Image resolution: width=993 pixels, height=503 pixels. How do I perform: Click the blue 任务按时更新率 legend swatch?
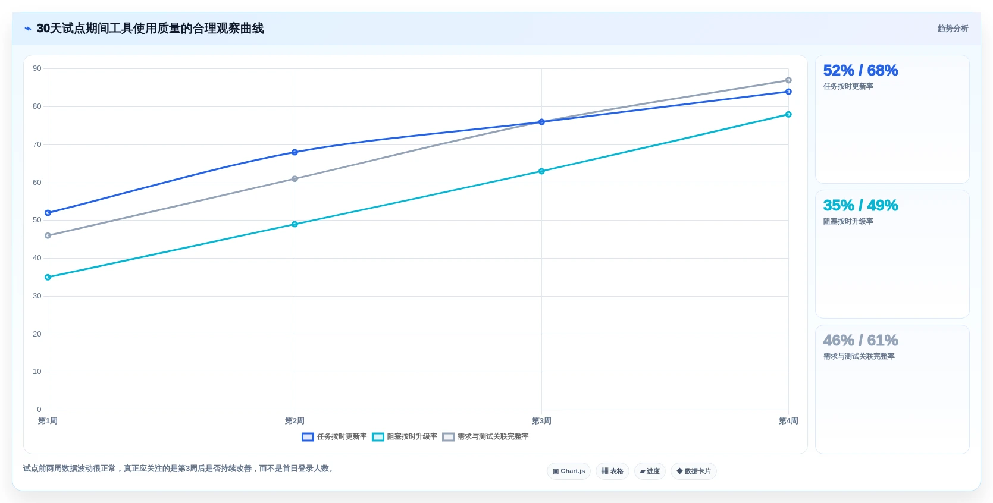[308, 437]
